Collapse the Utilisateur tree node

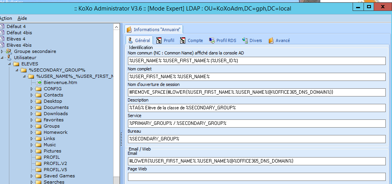tap(2, 58)
